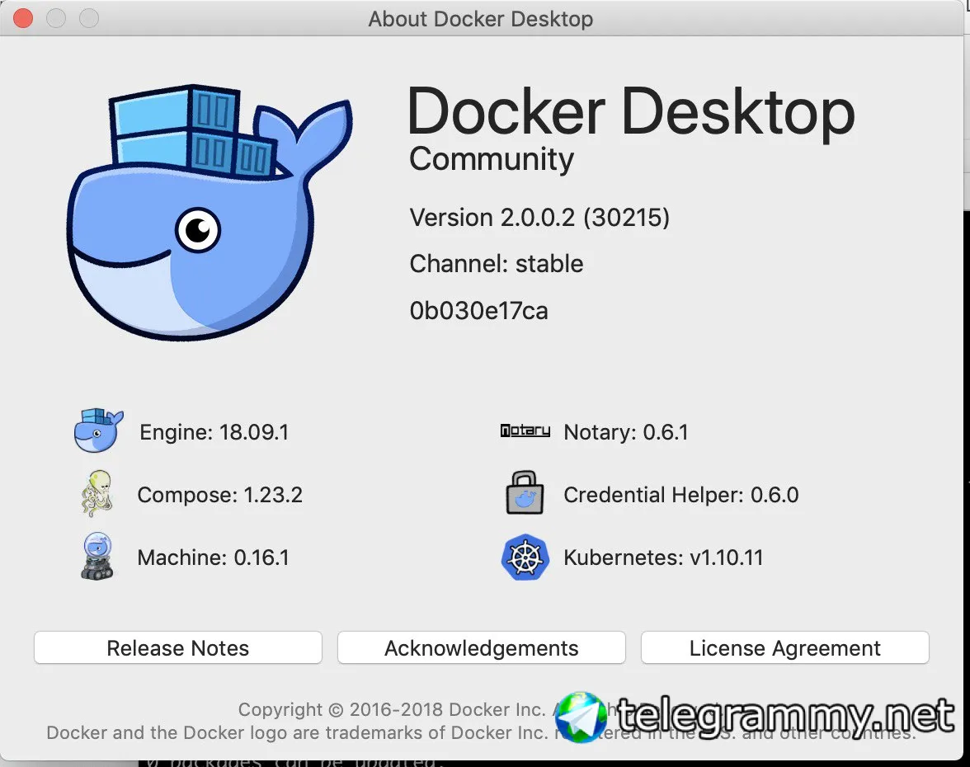
Task: Click the Compose octopus icon
Action: pos(97,493)
